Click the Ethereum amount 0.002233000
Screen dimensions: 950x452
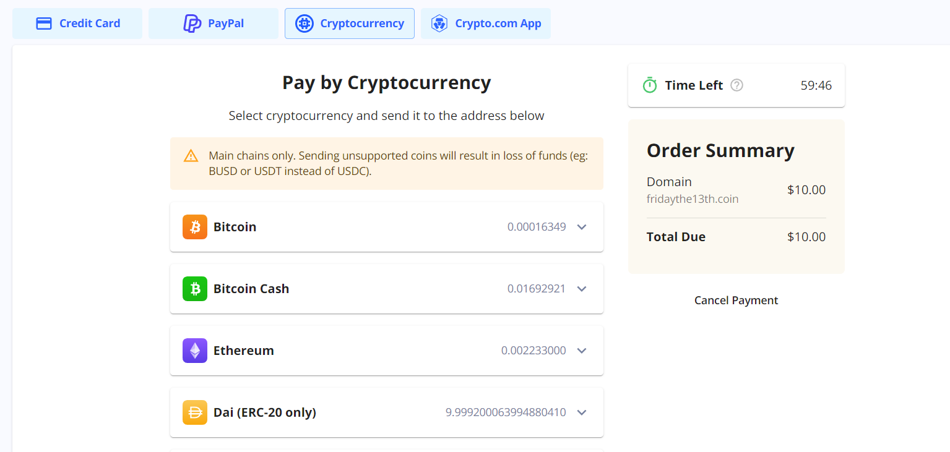pos(533,351)
